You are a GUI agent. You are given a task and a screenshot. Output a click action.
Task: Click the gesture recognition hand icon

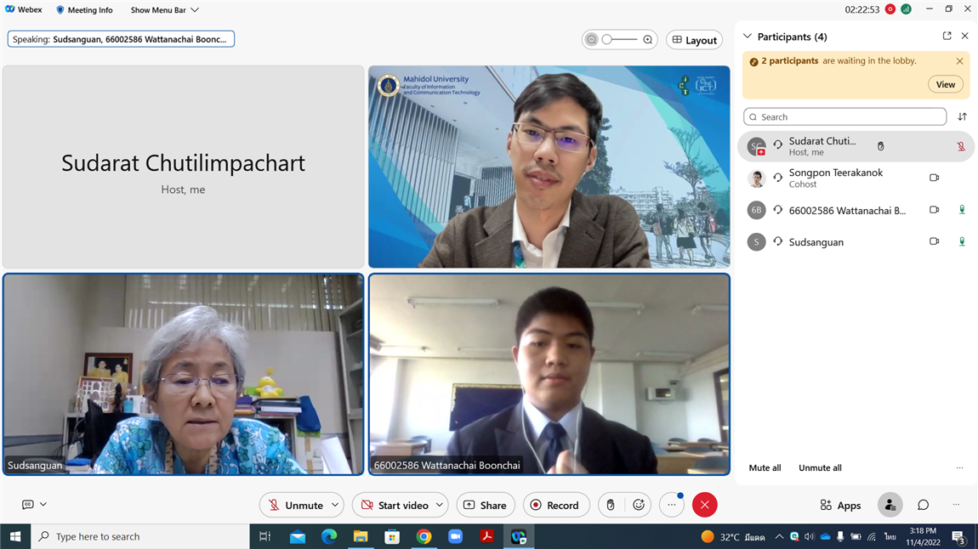[610, 505]
